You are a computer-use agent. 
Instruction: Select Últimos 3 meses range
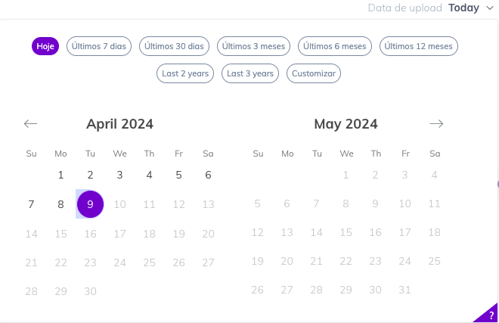pyautogui.click(x=253, y=46)
